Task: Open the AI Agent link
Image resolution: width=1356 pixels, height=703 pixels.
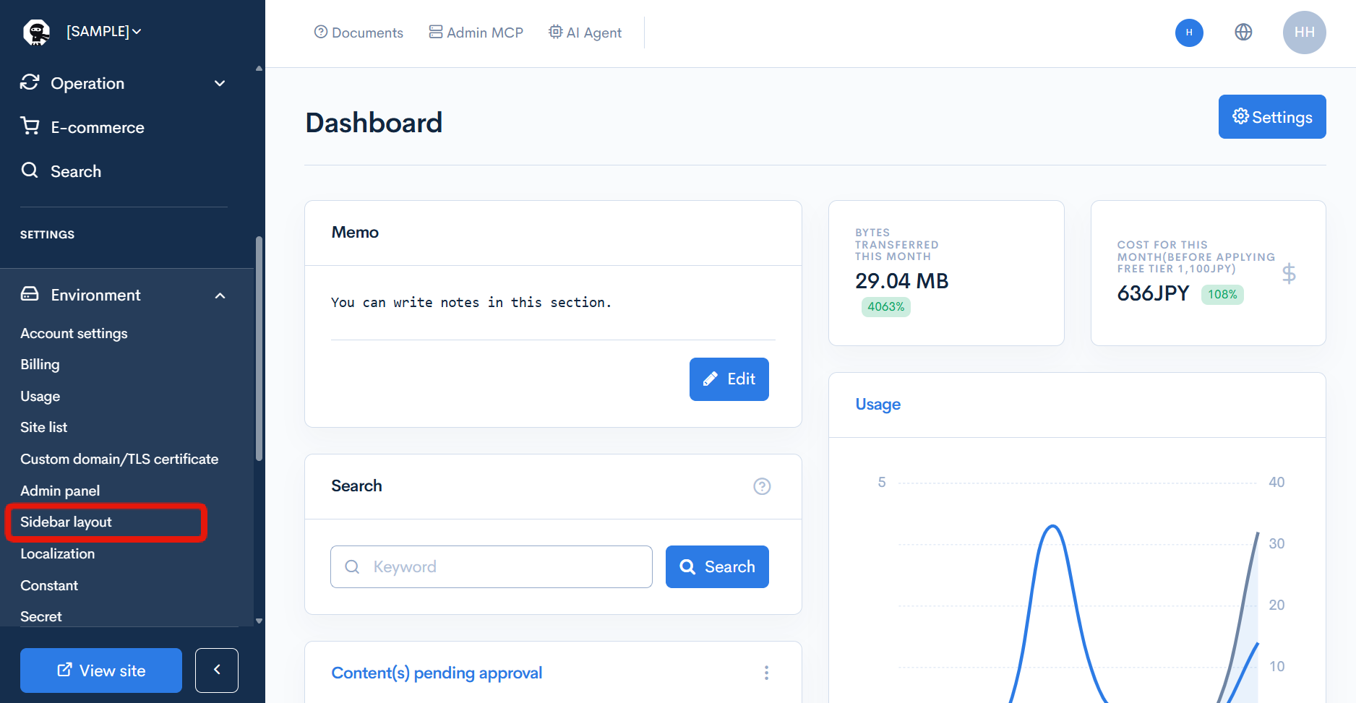Action: [585, 33]
